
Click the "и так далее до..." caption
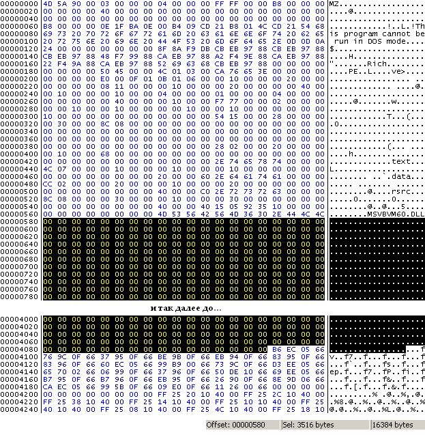186,309
